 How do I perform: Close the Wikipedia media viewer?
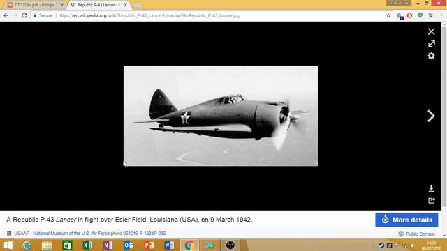432,31
